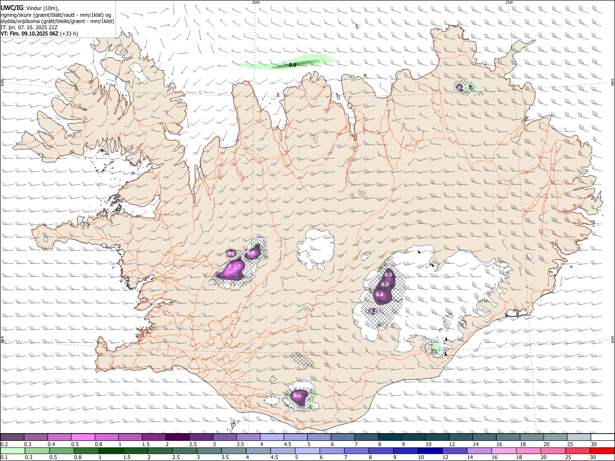The image size is (615, 461).
Task: Click the 'UWC/IG: Vindur (10m)' title text
Action: tap(30, 7)
